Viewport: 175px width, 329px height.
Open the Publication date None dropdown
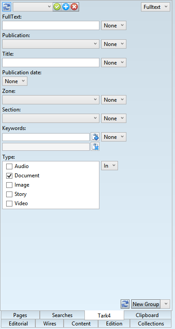click(15, 81)
